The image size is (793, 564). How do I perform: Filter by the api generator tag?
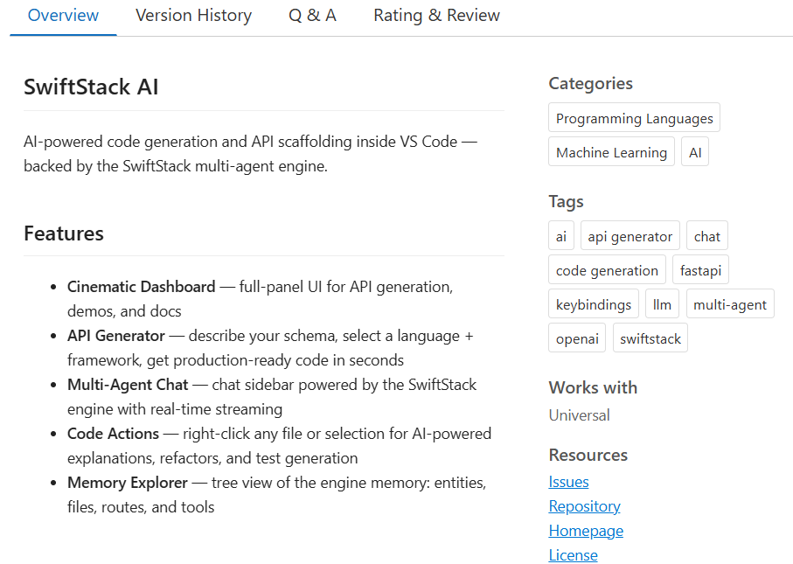pos(630,235)
